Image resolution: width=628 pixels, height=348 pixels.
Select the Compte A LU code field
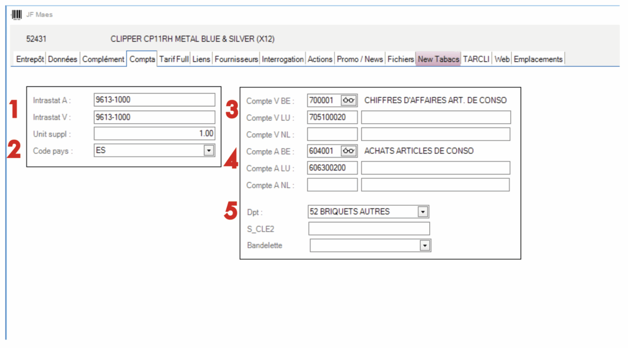coord(332,168)
